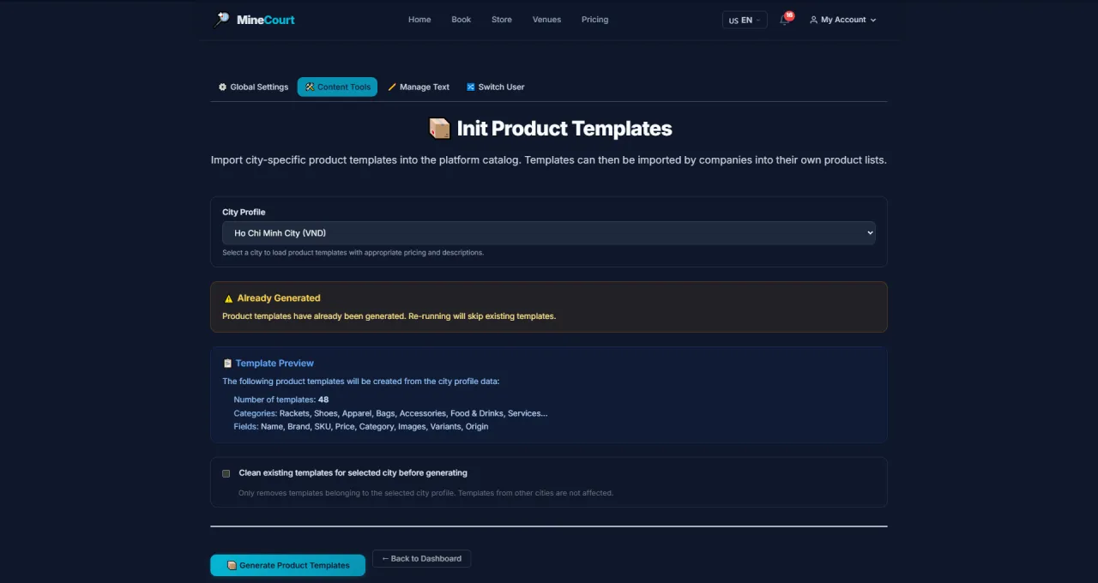Expand the My Account menu
The image size is (1098, 583).
click(843, 20)
